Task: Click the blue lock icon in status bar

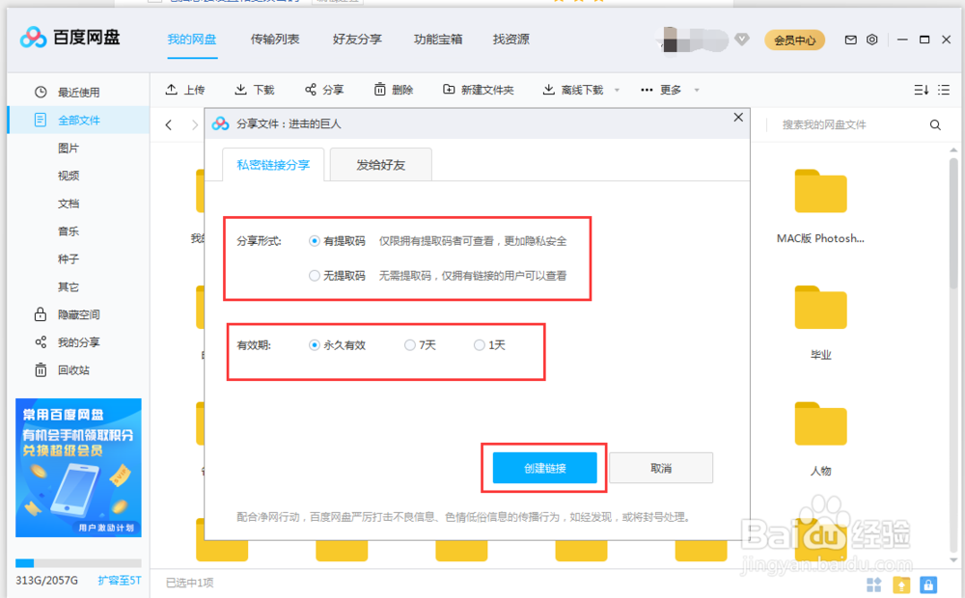Action: point(928,584)
